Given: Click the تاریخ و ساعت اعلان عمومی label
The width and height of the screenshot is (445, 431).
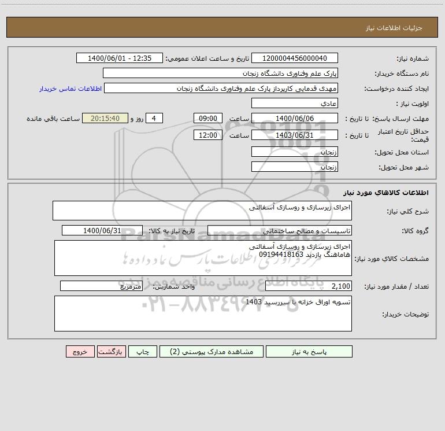Looking at the screenshot, I should [207, 58].
